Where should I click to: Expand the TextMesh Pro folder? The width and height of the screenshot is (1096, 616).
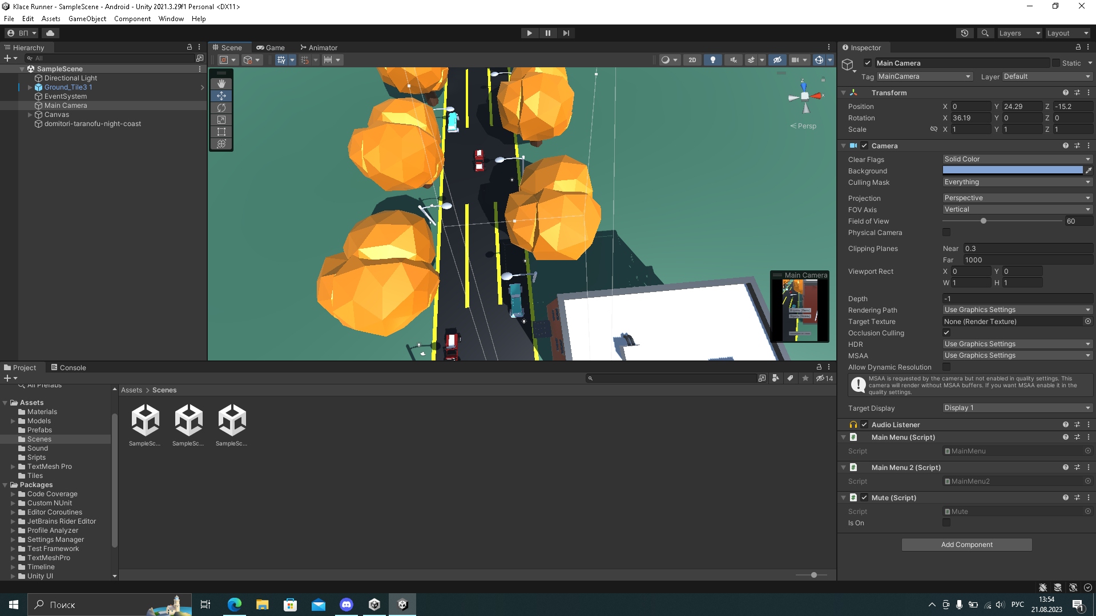pyautogui.click(x=13, y=467)
